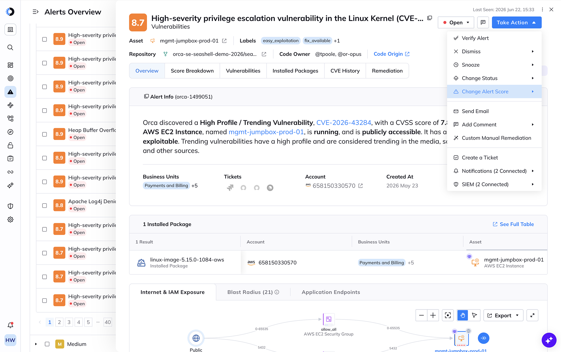Toggle the Alerts Overview menu collapse icon
561x352 pixels.
(x=35, y=12)
